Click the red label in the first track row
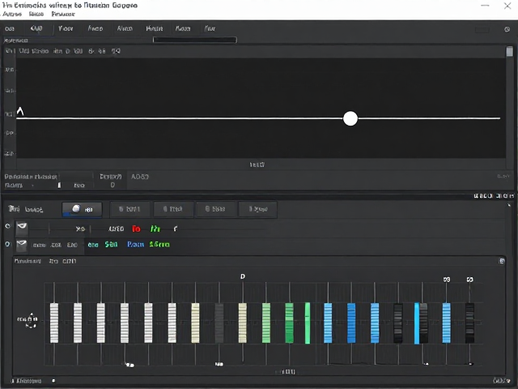518x389 pixels. tap(136, 229)
